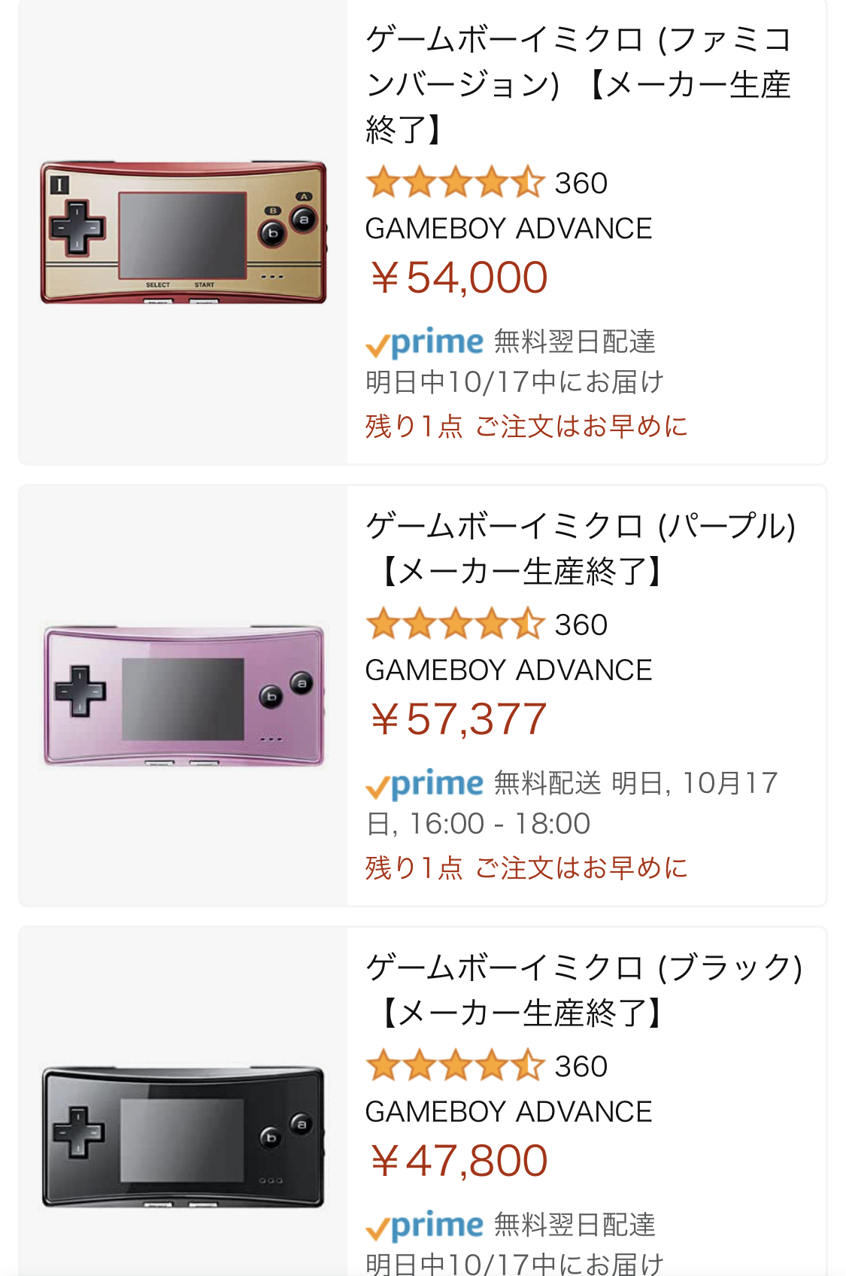Open the purple Game Boy Micro image
The width and height of the screenshot is (846, 1276).
point(183,696)
